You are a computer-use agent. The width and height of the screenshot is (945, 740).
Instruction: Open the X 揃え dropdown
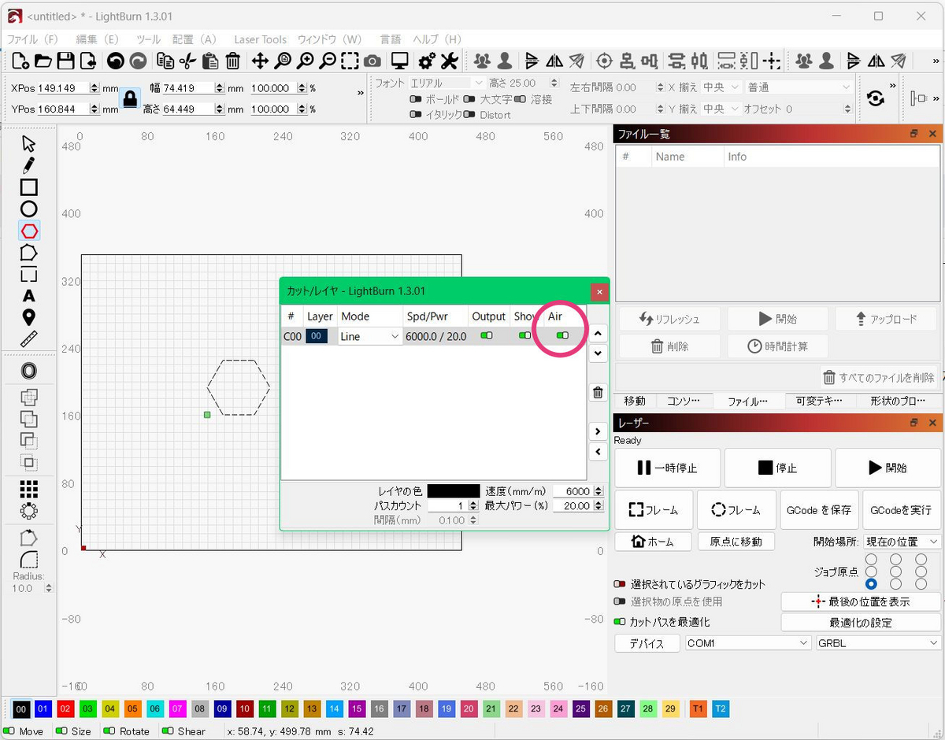tap(721, 87)
